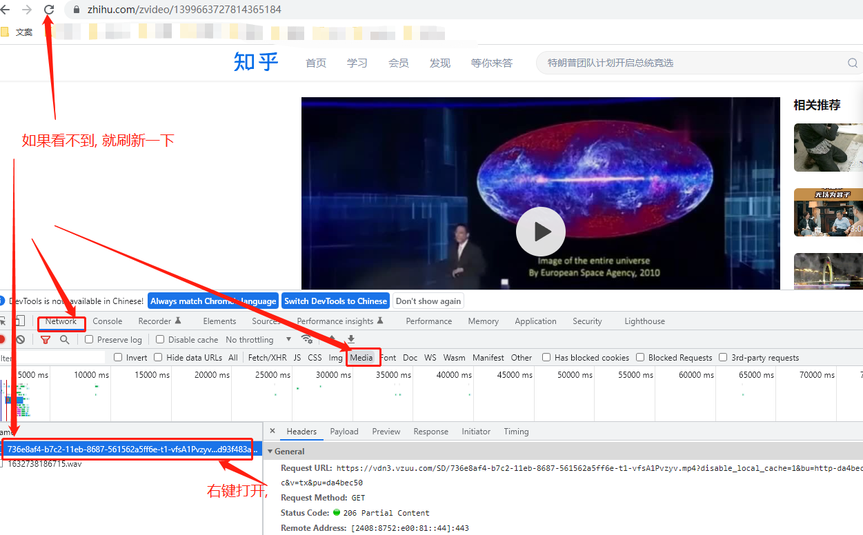Filter requests by CSS type

coord(315,357)
